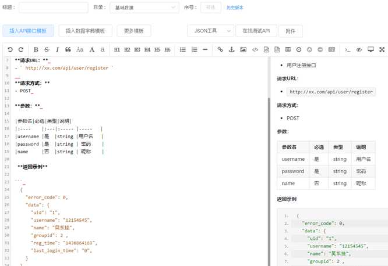The width and height of the screenshot is (388, 266).
Task: Apply strikethrough formatting
Action: tap(47, 49)
